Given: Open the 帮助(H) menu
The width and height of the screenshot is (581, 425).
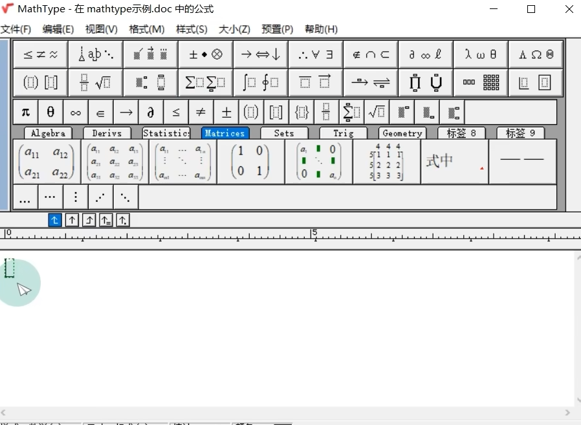Looking at the screenshot, I should pyautogui.click(x=321, y=29).
